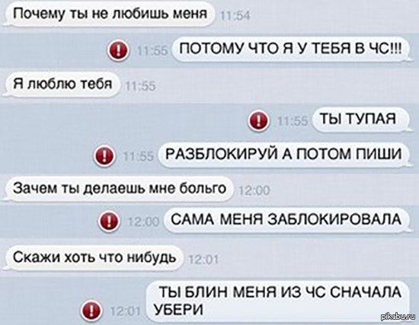
Task: Tap the failed-send icon beside РАЗБЛОКИРУЙ А ПОТОМ ПИШИ
Action: (x=104, y=155)
